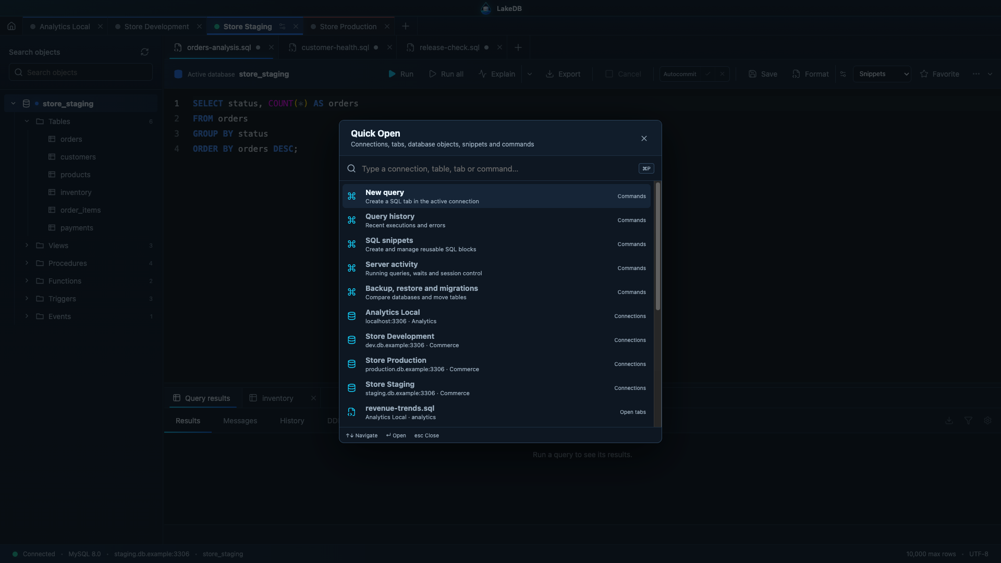Run the current query
Viewport: 1001px width, 563px height.
click(400, 74)
